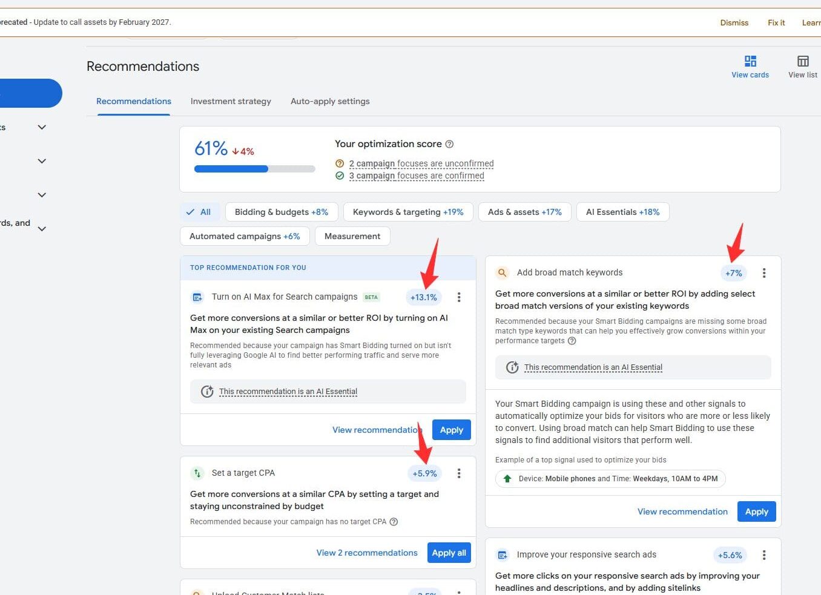821x595 pixels.
Task: Click View 2 recommendations link
Action: (x=367, y=553)
